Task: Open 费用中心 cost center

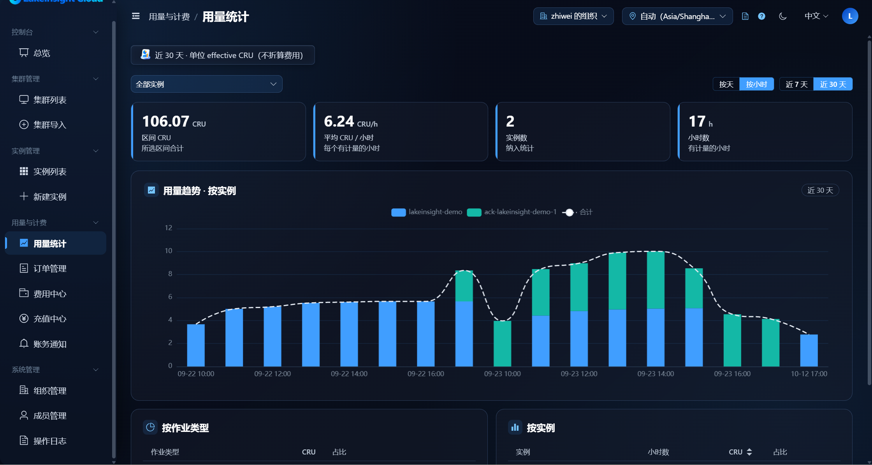Action: click(55, 294)
